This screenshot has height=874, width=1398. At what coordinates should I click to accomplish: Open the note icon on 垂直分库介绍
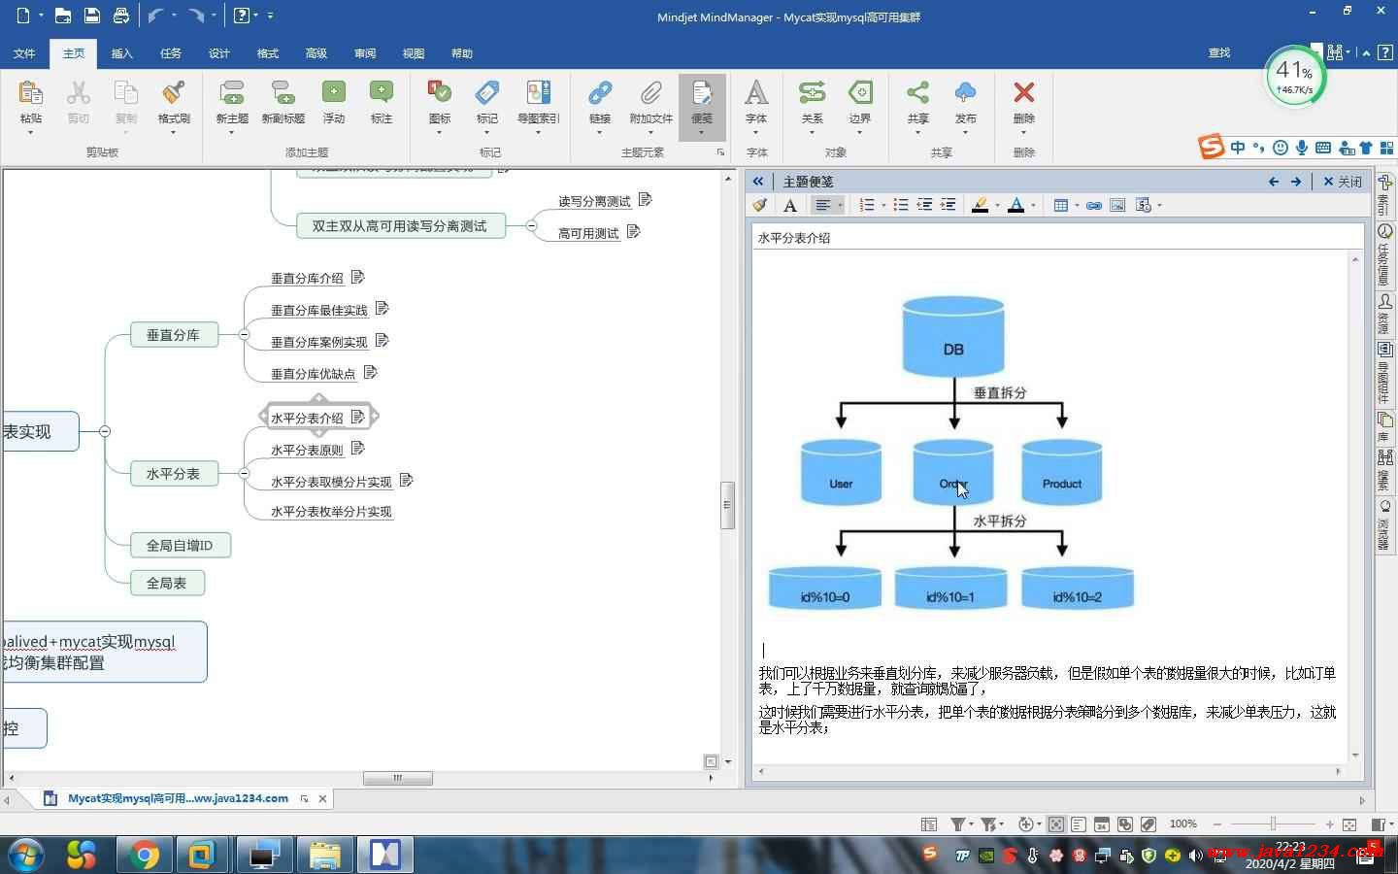pyautogui.click(x=357, y=277)
